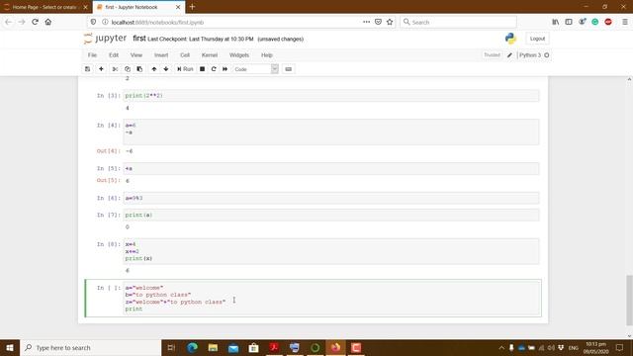The height and width of the screenshot is (356, 633).
Task: Click the active cell with welcome strings
Action: pos(331,299)
